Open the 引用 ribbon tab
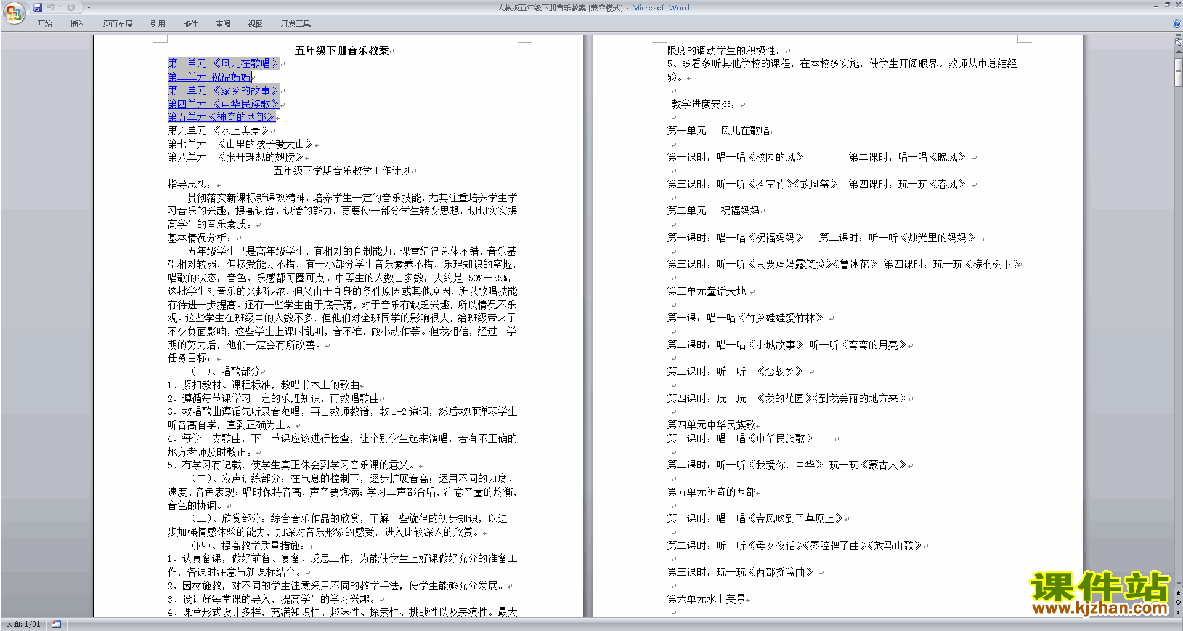The width and height of the screenshot is (1183, 631). pos(158,24)
